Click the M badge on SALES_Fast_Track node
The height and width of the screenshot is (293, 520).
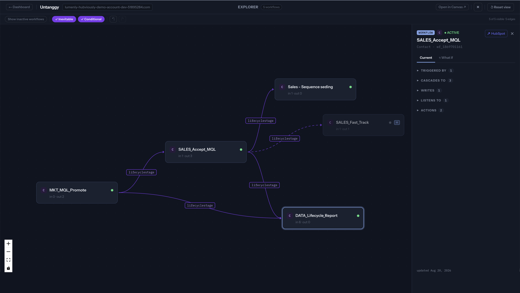(x=397, y=123)
